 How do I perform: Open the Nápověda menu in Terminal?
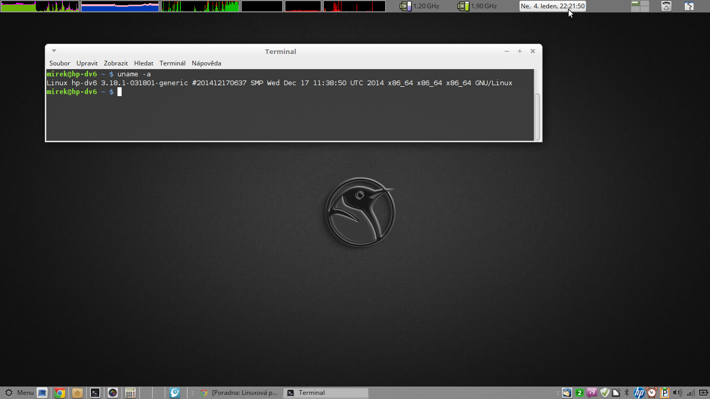pyautogui.click(x=206, y=63)
